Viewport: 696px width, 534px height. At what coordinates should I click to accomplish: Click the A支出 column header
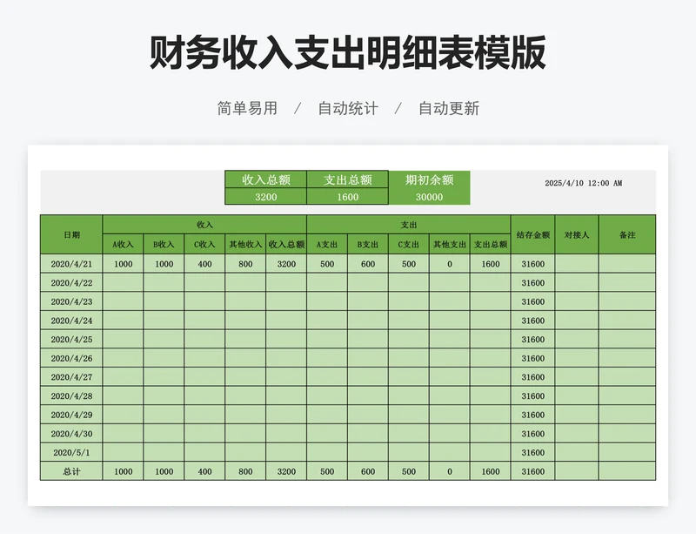[x=327, y=244]
